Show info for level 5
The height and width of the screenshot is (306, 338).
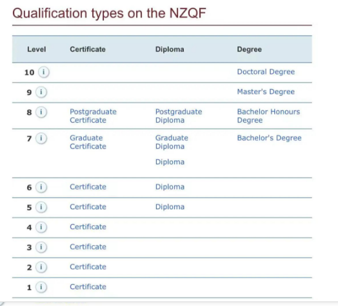(x=41, y=207)
